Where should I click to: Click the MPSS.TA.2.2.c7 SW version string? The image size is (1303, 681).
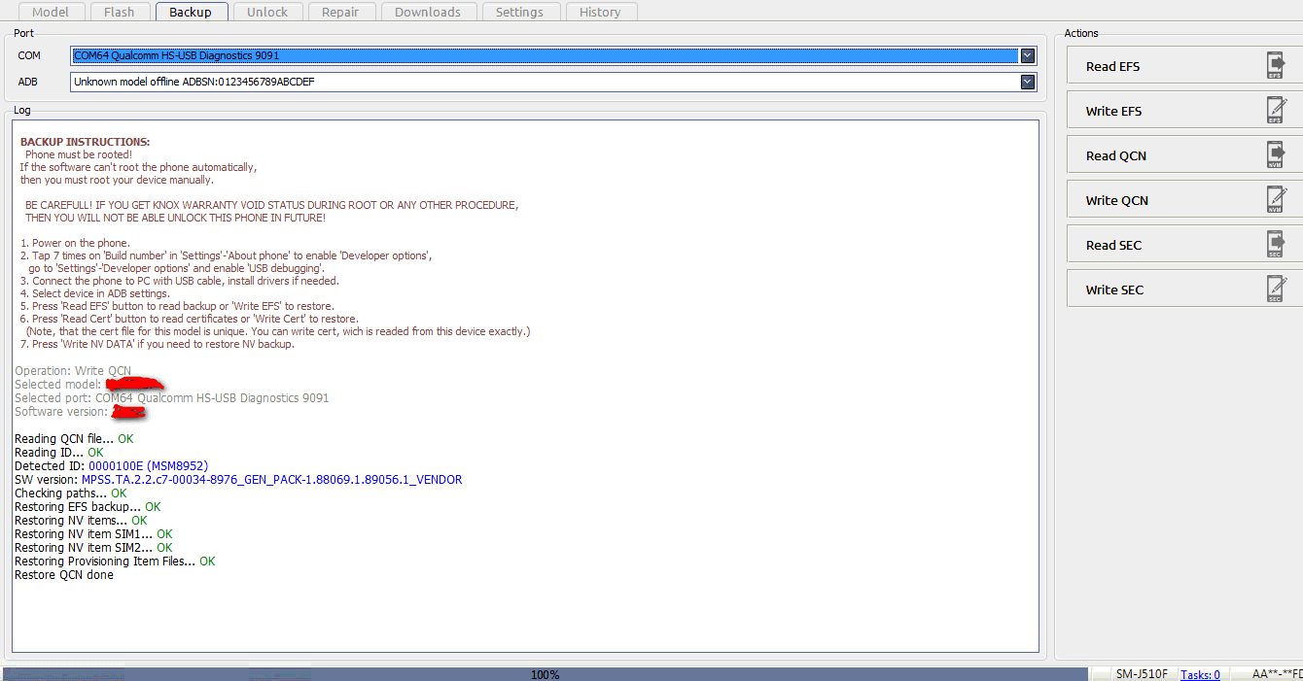(x=272, y=480)
